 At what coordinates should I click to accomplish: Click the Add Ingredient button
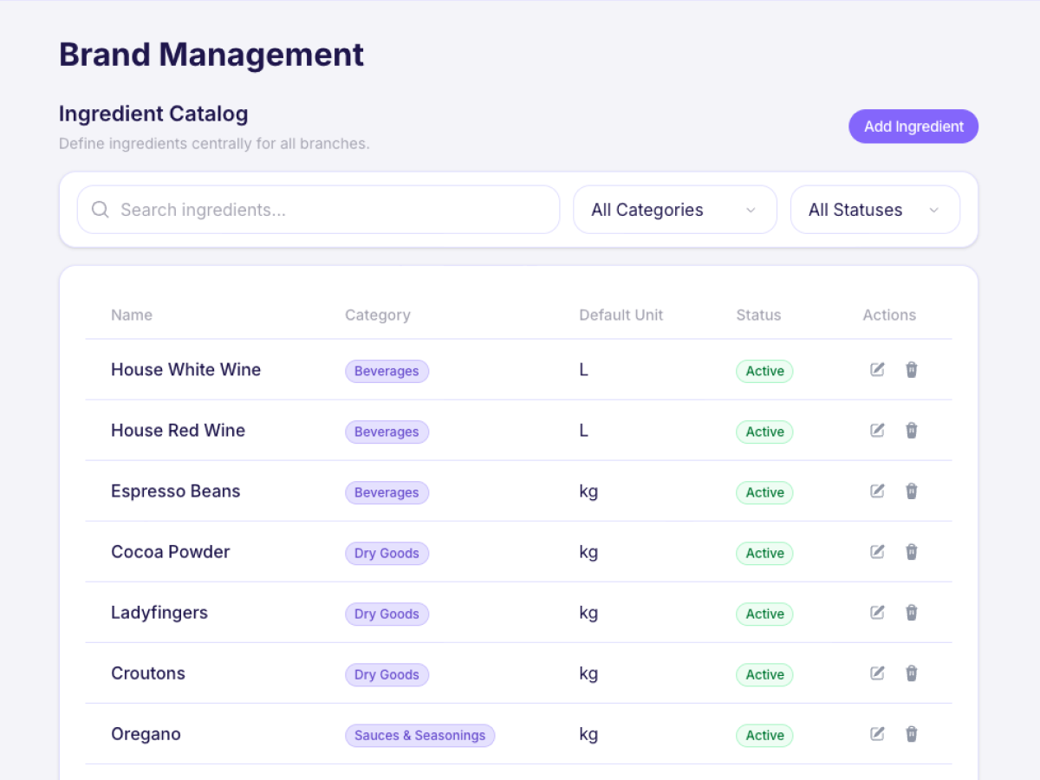913,127
